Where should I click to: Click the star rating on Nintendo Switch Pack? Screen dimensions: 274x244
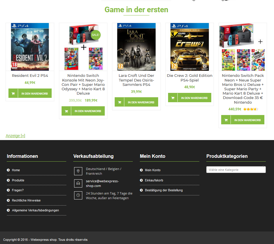pyautogui.click(x=251, y=109)
